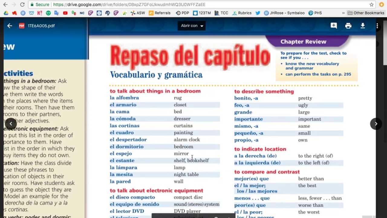The width and height of the screenshot is (387, 218).
Task: Click the address bar URL field
Action: click(x=203, y=5)
